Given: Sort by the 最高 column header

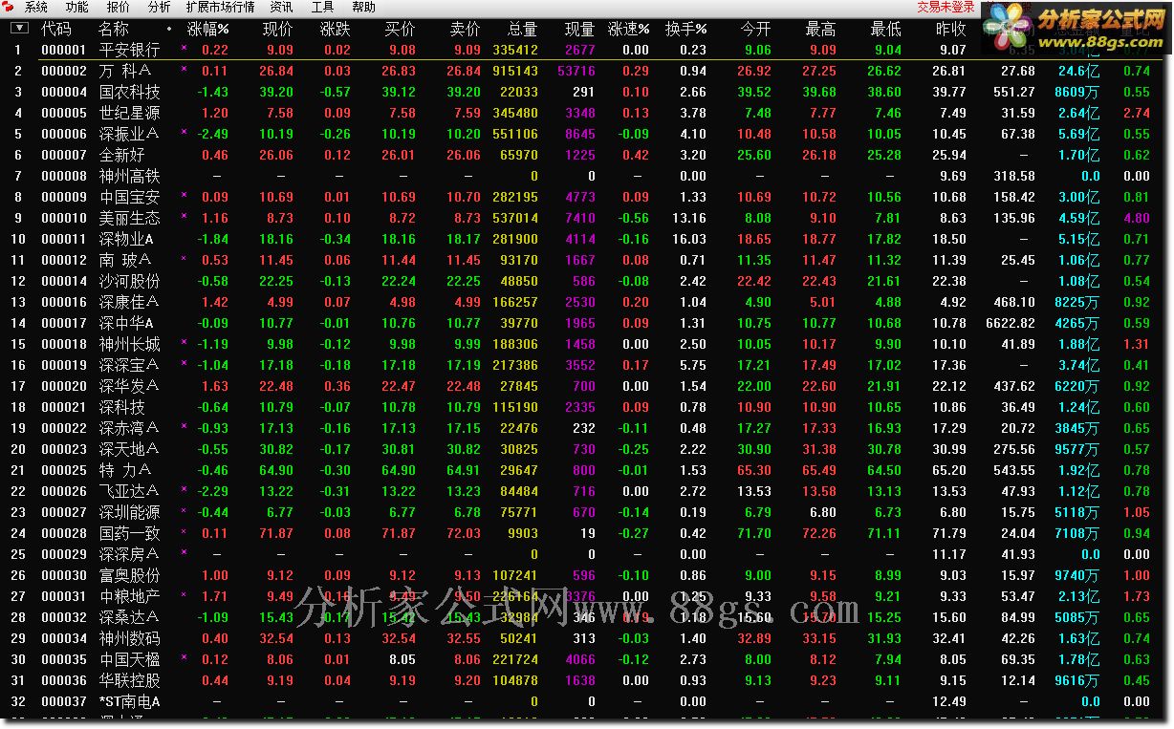Looking at the screenshot, I should coord(820,30).
